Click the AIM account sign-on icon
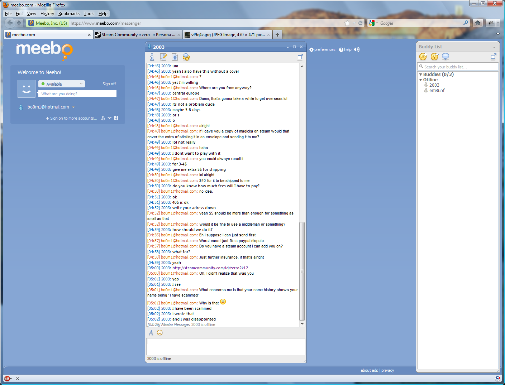The image size is (505, 385). [x=103, y=118]
